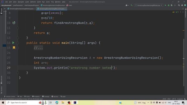Screen dimensions: 187x105
Task: Click the InterViewJavaProgram breadcrumb
Action: click(x=32, y=5)
